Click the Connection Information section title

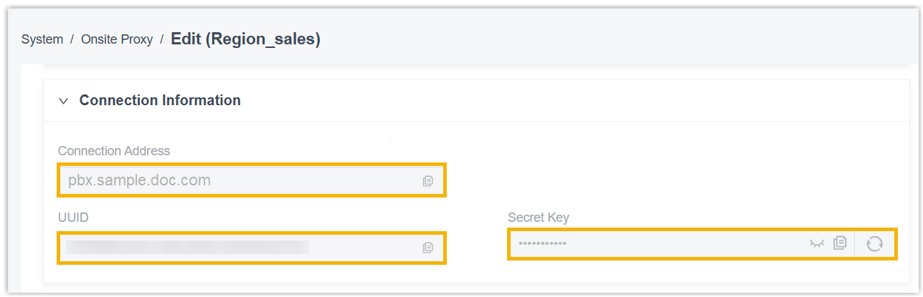(160, 100)
